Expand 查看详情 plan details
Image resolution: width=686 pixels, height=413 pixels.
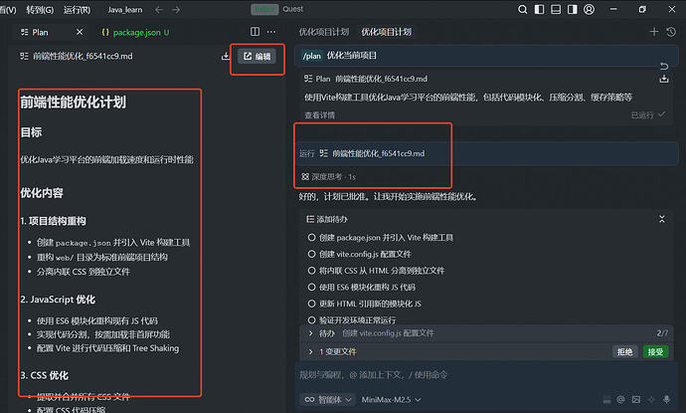click(x=319, y=115)
